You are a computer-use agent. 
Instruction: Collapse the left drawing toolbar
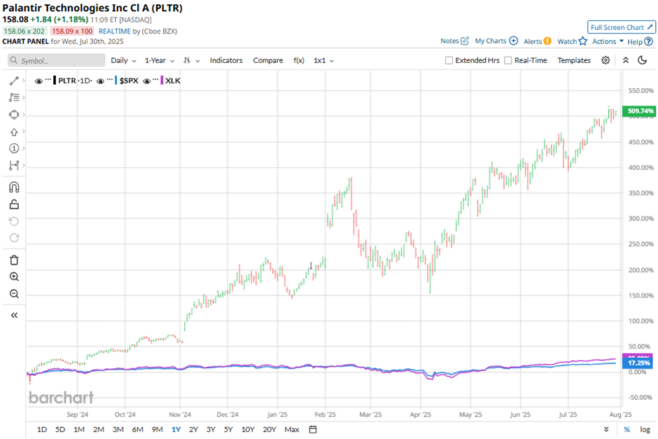point(14,315)
